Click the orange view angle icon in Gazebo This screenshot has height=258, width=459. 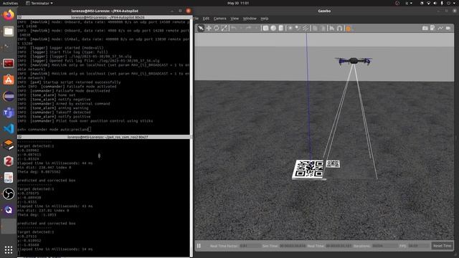point(348,29)
